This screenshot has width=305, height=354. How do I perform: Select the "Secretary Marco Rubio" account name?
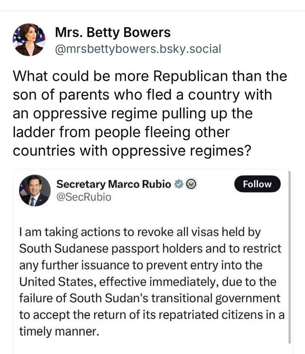point(114,184)
